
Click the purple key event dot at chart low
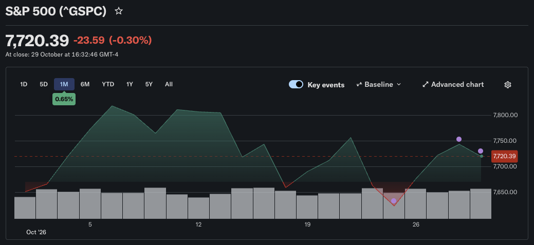point(394,201)
